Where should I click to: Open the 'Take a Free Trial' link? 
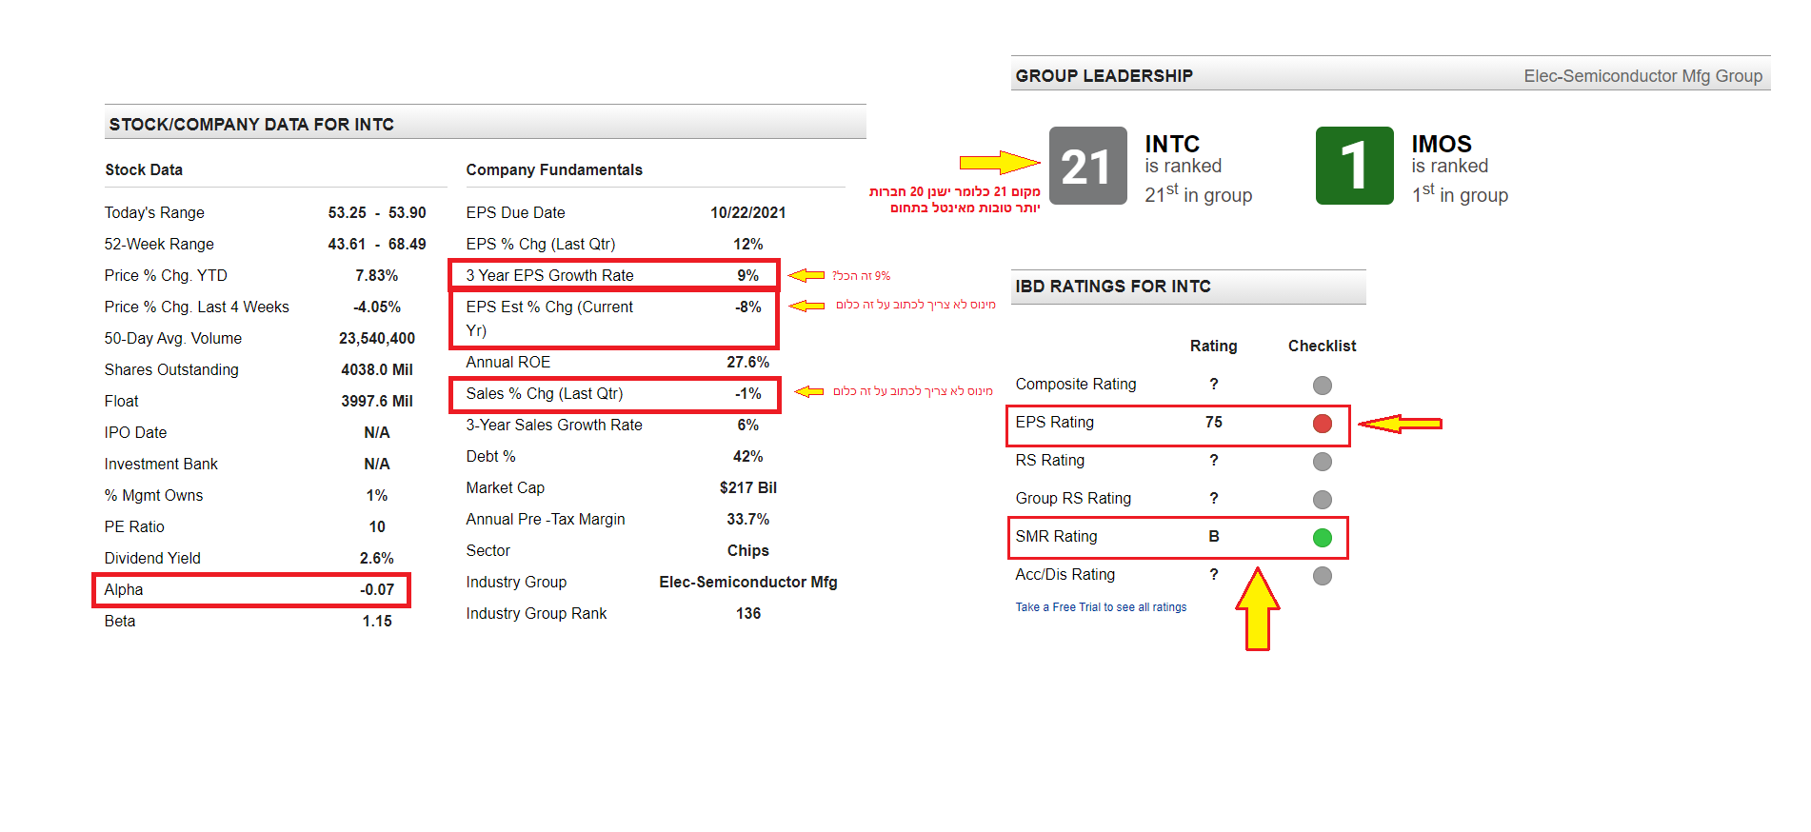click(x=1101, y=607)
